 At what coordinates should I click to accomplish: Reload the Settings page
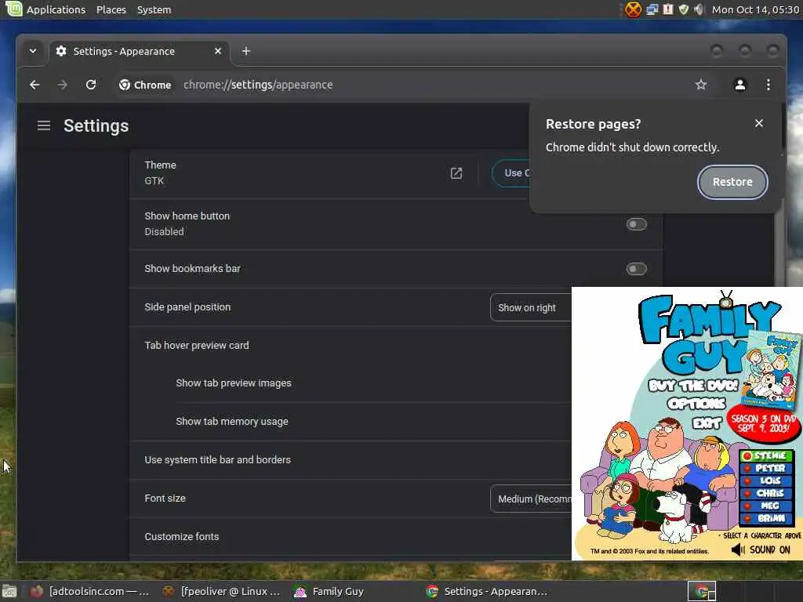[x=91, y=85]
